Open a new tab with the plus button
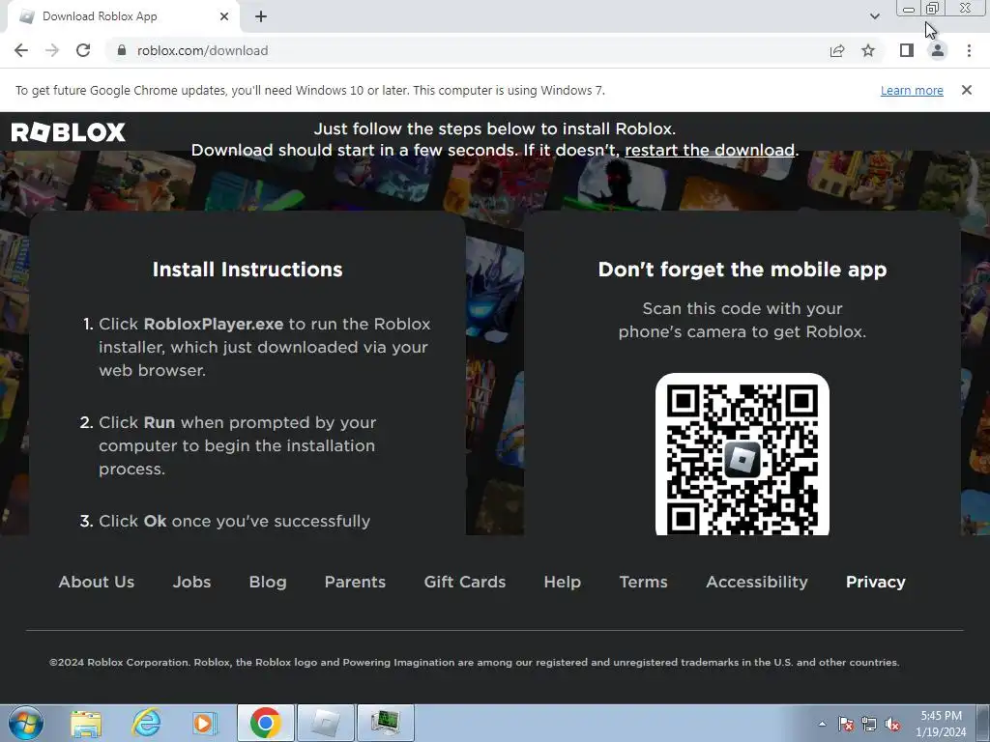The height and width of the screenshot is (742, 990). pos(261,16)
